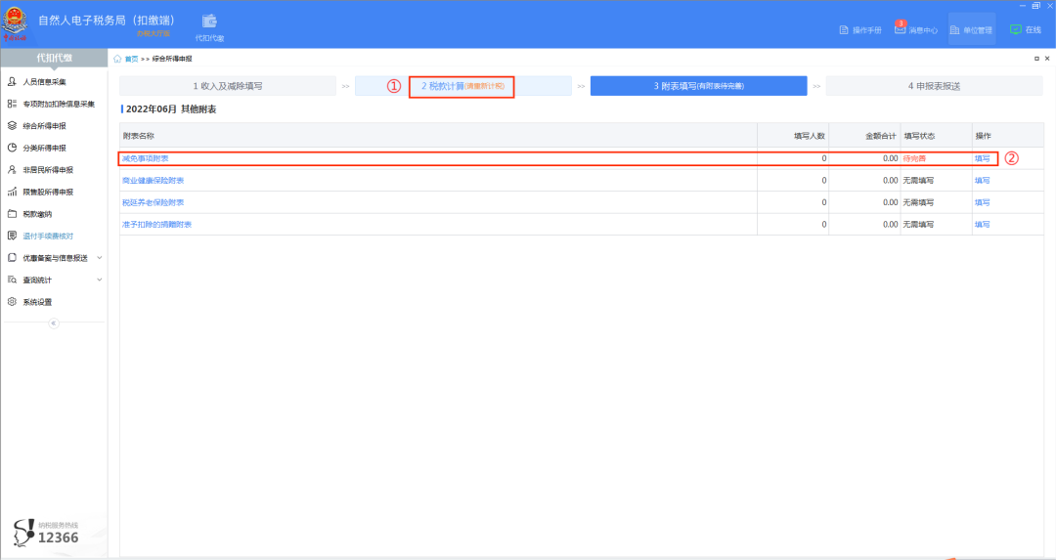This screenshot has height=560, width=1056.
Task: Open the 操作手册 manual icon
Action: 845,30
